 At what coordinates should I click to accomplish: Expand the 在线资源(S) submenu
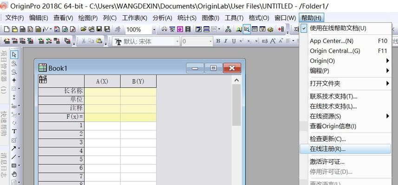[345, 116]
